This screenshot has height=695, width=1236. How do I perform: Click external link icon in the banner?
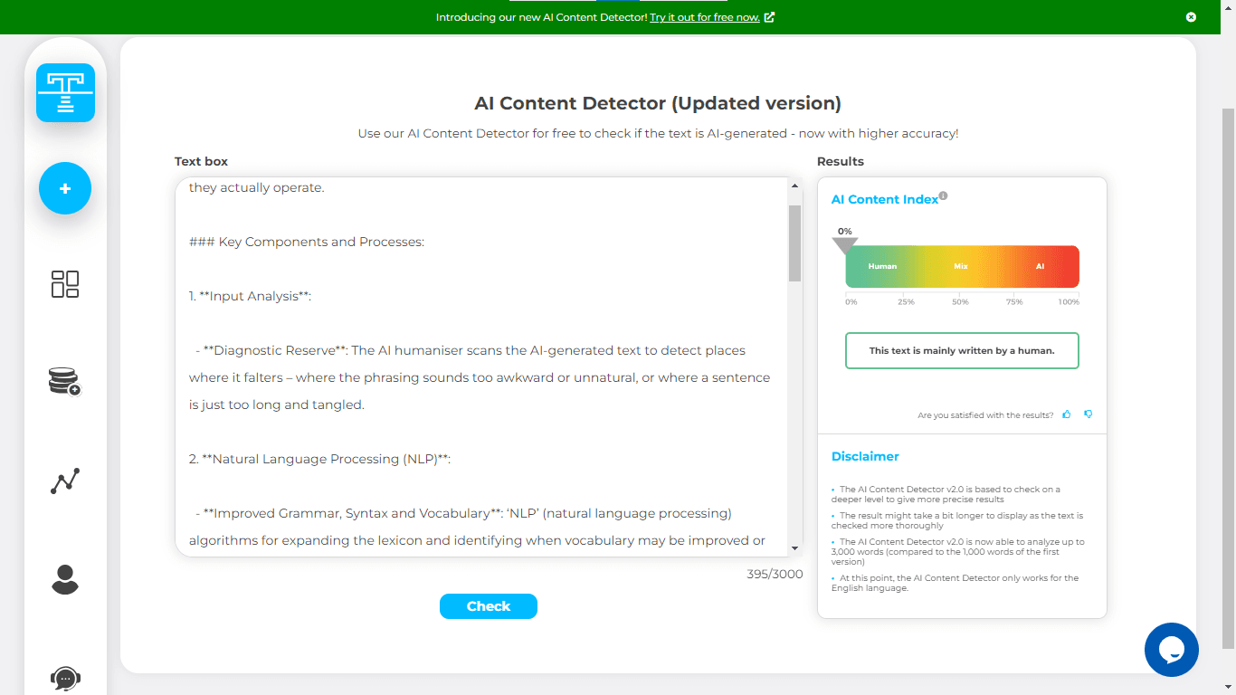pos(769,17)
